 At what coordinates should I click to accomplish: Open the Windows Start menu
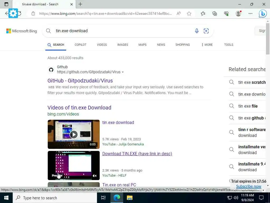(x=6, y=198)
